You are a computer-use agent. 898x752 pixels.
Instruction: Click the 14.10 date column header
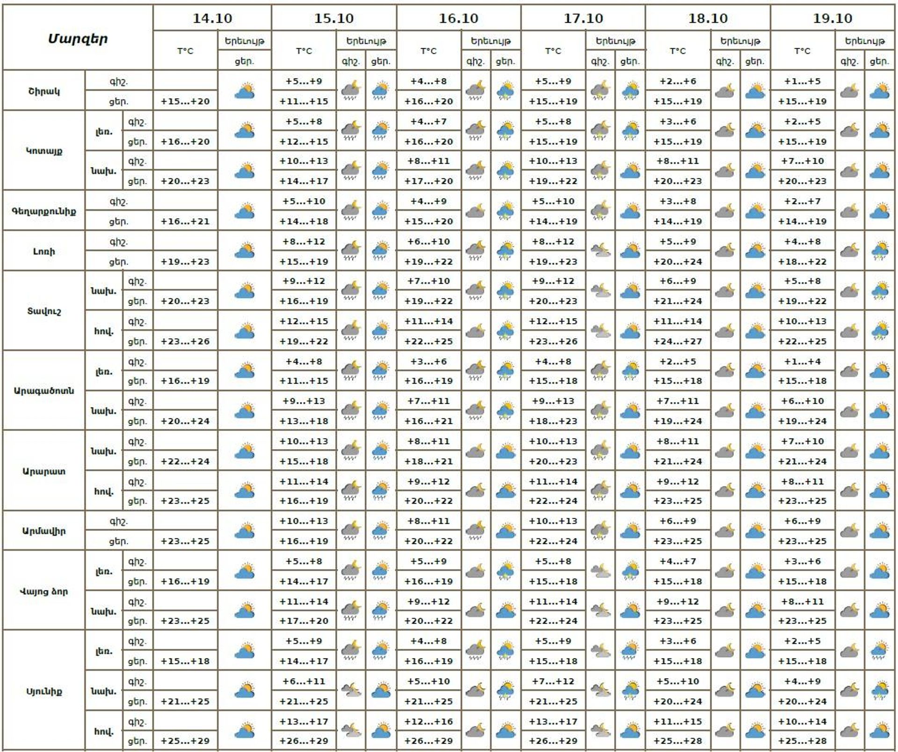click(x=212, y=18)
